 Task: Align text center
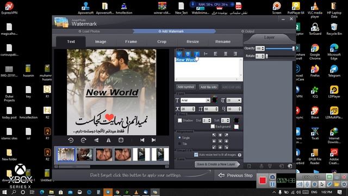(226, 54)
